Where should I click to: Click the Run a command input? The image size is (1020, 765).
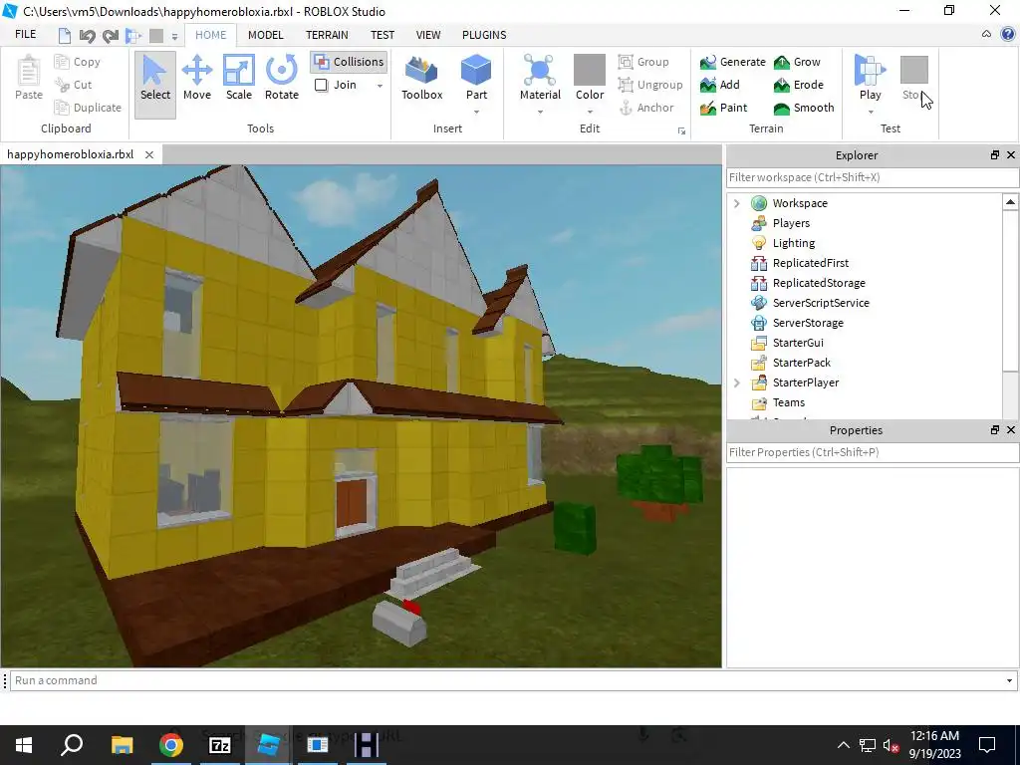click(505, 680)
